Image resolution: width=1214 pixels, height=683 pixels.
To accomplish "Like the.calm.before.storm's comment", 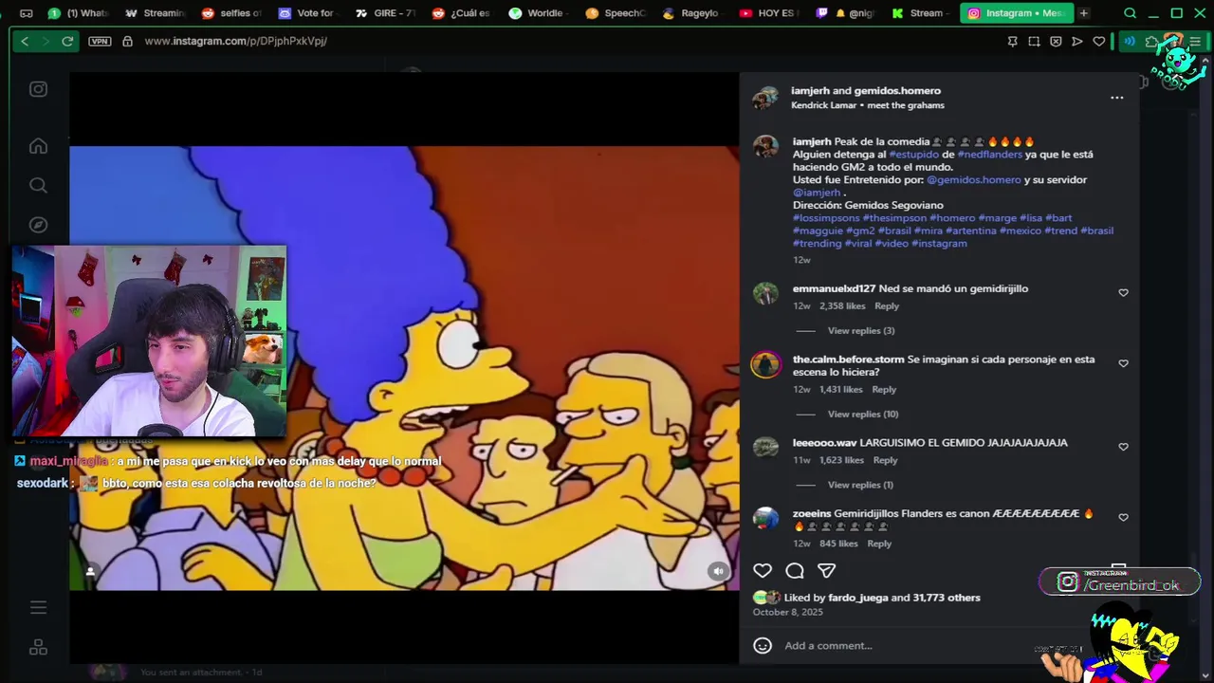I will click(1123, 363).
